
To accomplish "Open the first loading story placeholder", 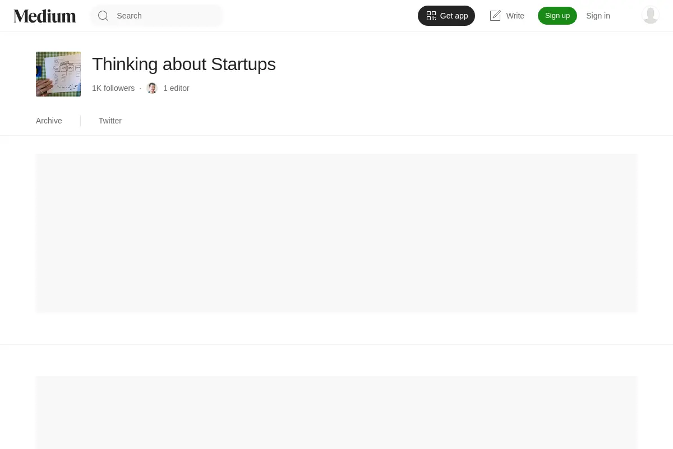I will (x=336, y=233).
